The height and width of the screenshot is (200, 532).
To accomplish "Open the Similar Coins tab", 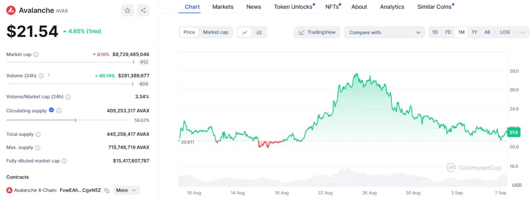I will [434, 7].
